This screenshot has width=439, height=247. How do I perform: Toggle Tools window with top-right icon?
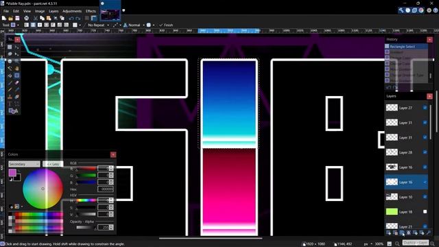[401, 10]
